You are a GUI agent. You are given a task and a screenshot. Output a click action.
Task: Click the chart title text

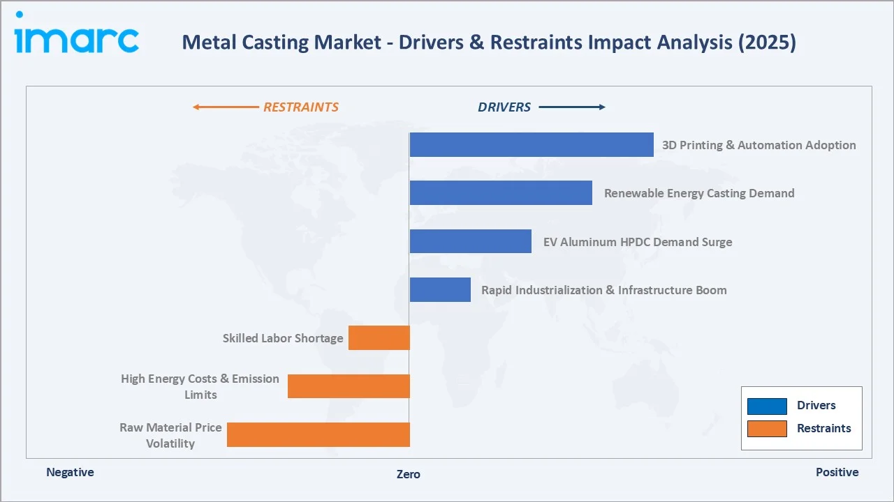[x=489, y=42]
